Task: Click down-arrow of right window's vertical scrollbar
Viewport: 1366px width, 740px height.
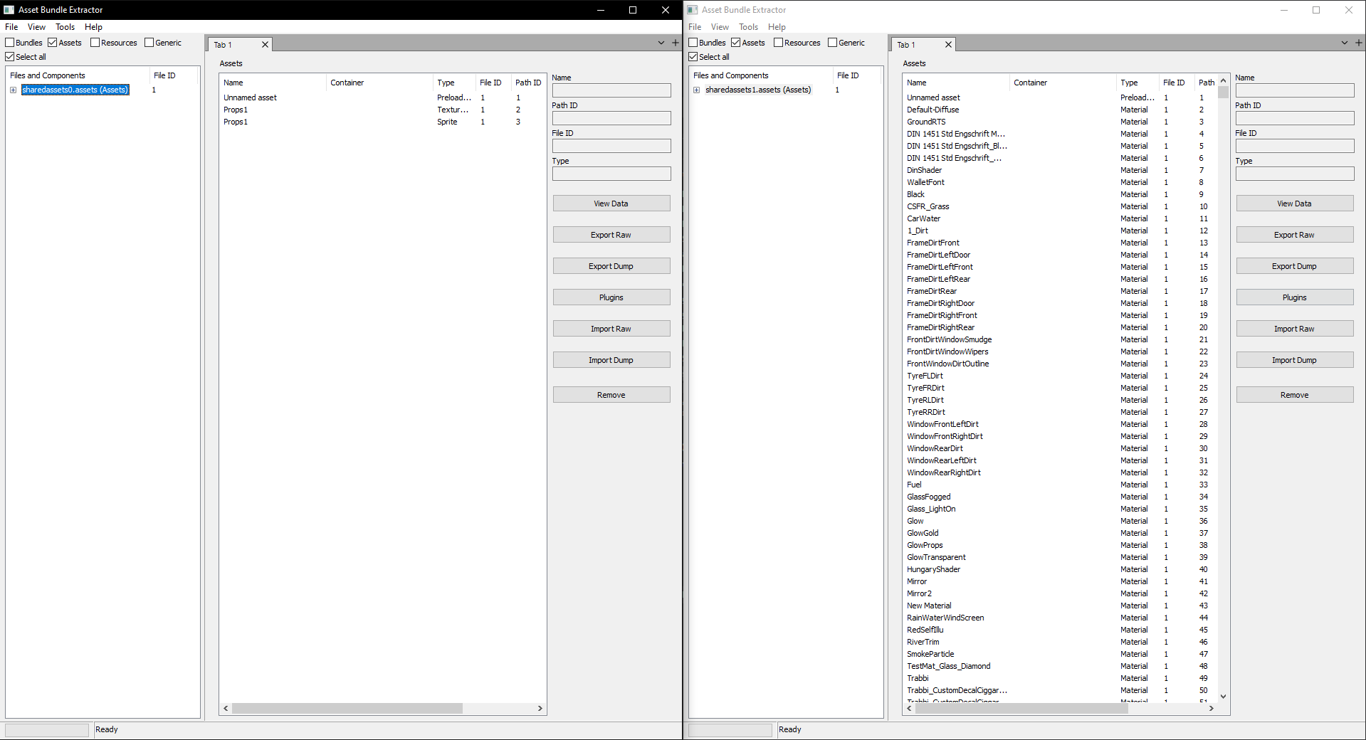Action: [1224, 697]
